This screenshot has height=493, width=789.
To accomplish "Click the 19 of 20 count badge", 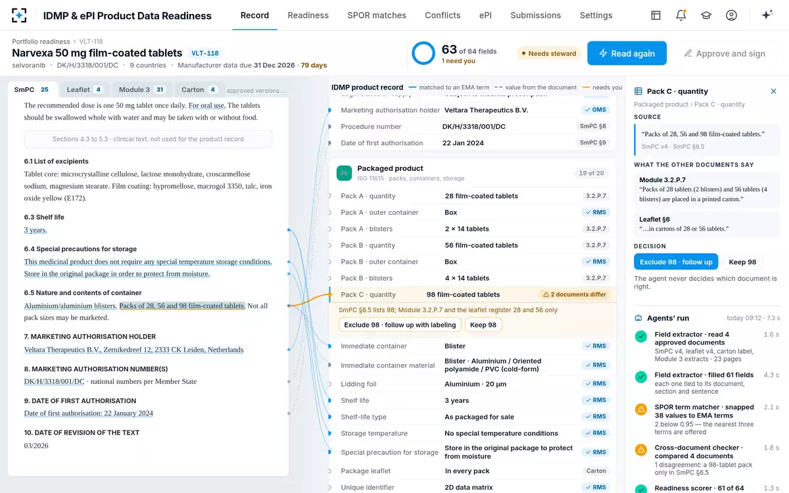I will coord(591,173).
